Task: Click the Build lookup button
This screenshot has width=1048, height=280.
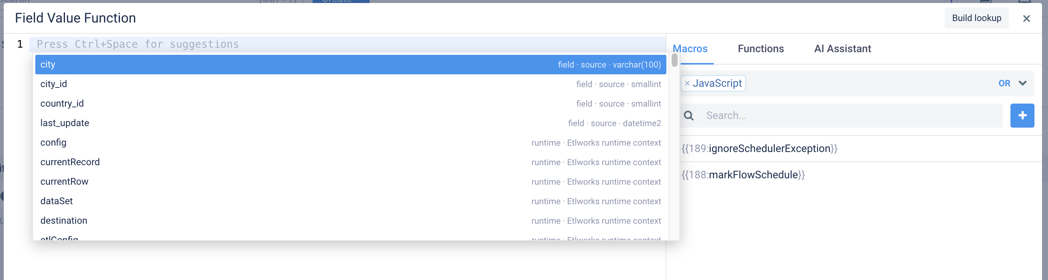Action: pos(976,18)
